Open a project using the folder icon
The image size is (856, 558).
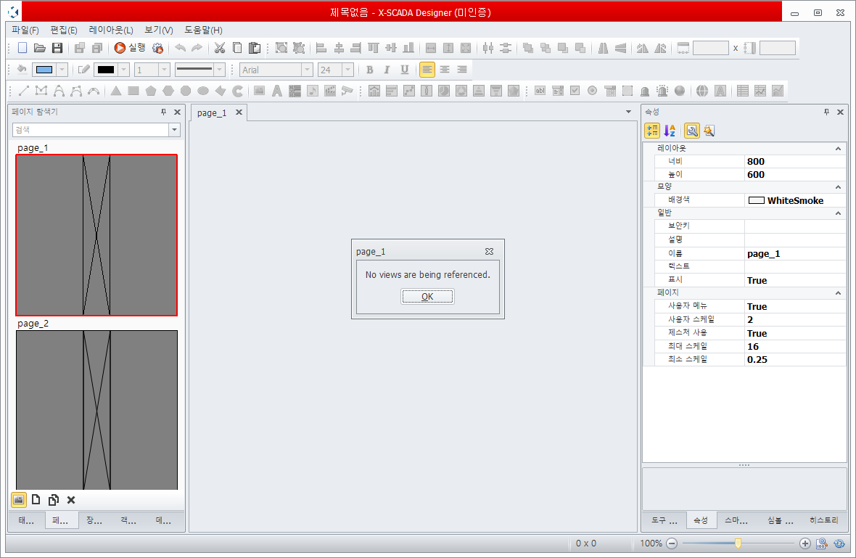click(x=39, y=48)
